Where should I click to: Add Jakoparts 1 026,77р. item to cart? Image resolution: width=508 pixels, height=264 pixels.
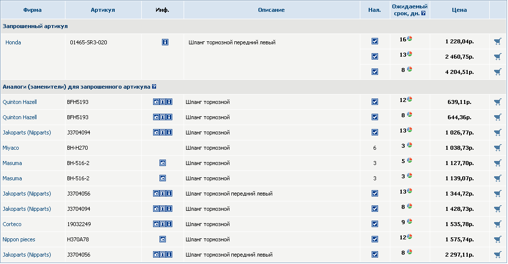498,132
